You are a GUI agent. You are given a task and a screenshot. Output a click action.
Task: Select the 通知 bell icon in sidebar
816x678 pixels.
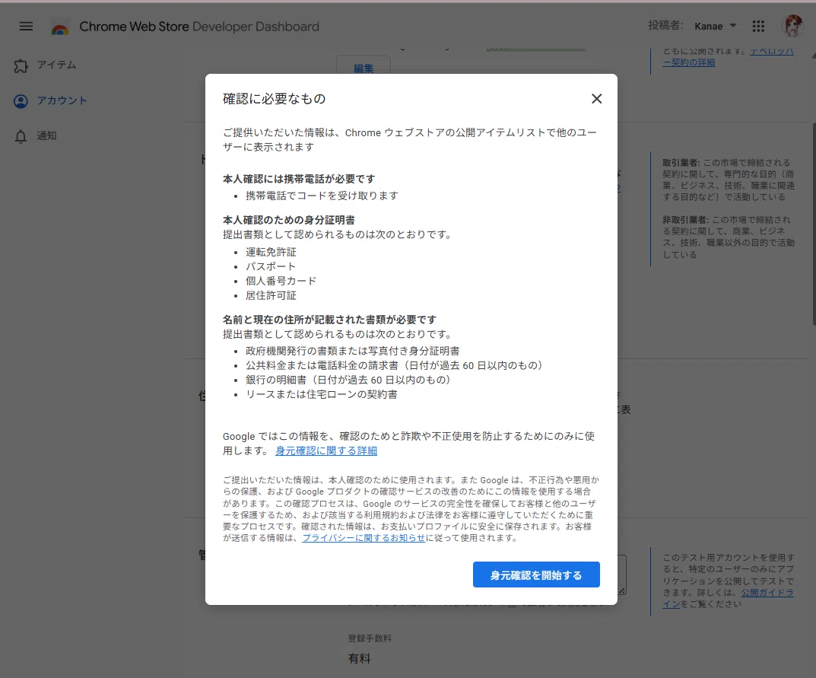coord(21,136)
